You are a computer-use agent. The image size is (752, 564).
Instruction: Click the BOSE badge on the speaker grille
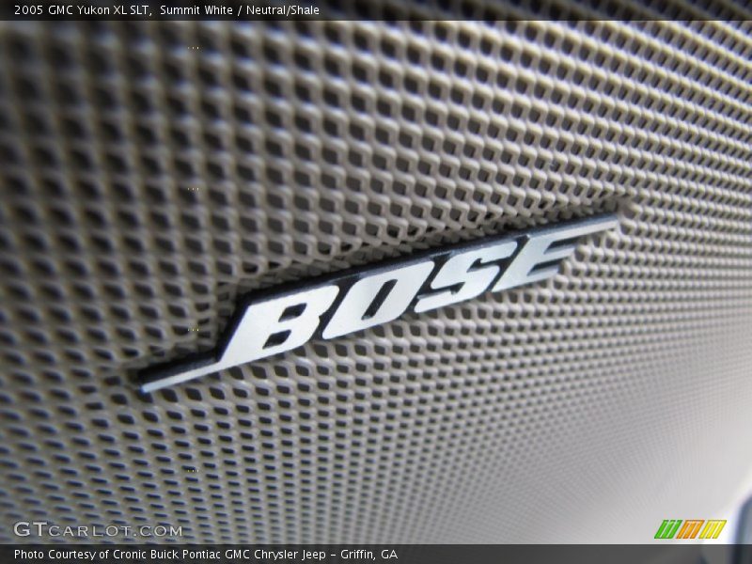[379, 302]
